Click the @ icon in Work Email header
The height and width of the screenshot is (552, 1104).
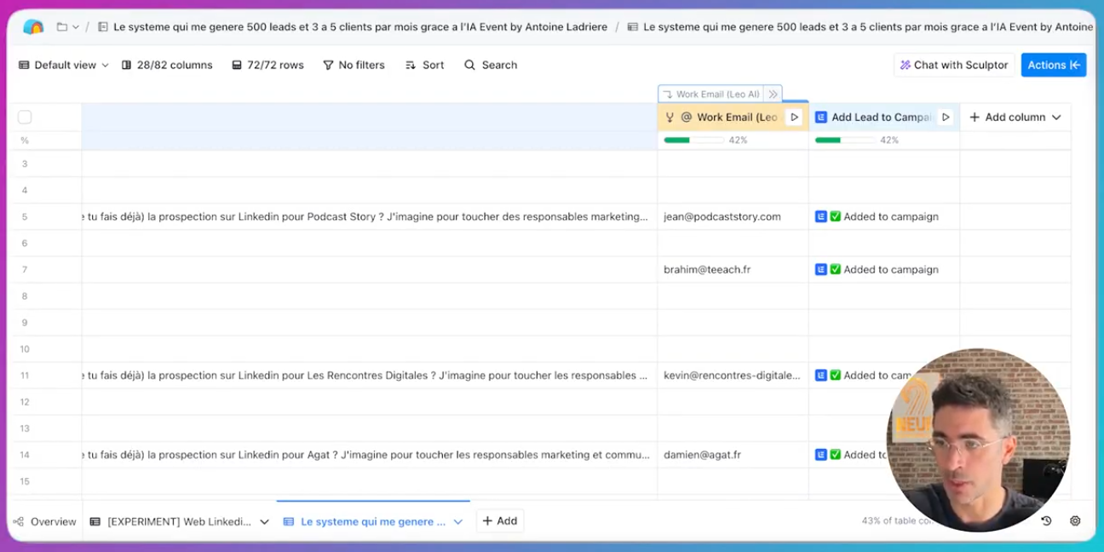click(x=687, y=118)
